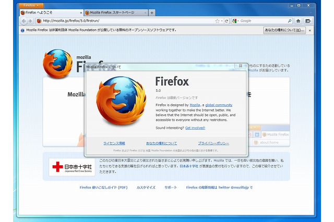Open プライバシーポリシー link in dialog

tap(213, 143)
